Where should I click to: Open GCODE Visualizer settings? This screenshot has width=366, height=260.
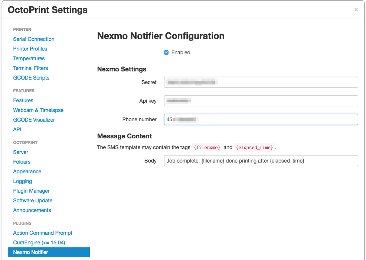click(x=34, y=120)
